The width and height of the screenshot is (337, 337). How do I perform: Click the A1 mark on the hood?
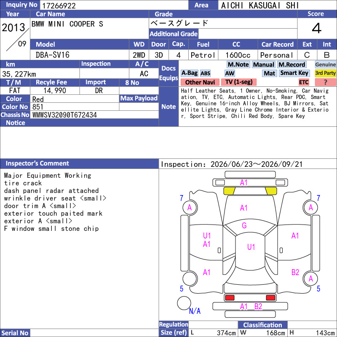coord(243,208)
